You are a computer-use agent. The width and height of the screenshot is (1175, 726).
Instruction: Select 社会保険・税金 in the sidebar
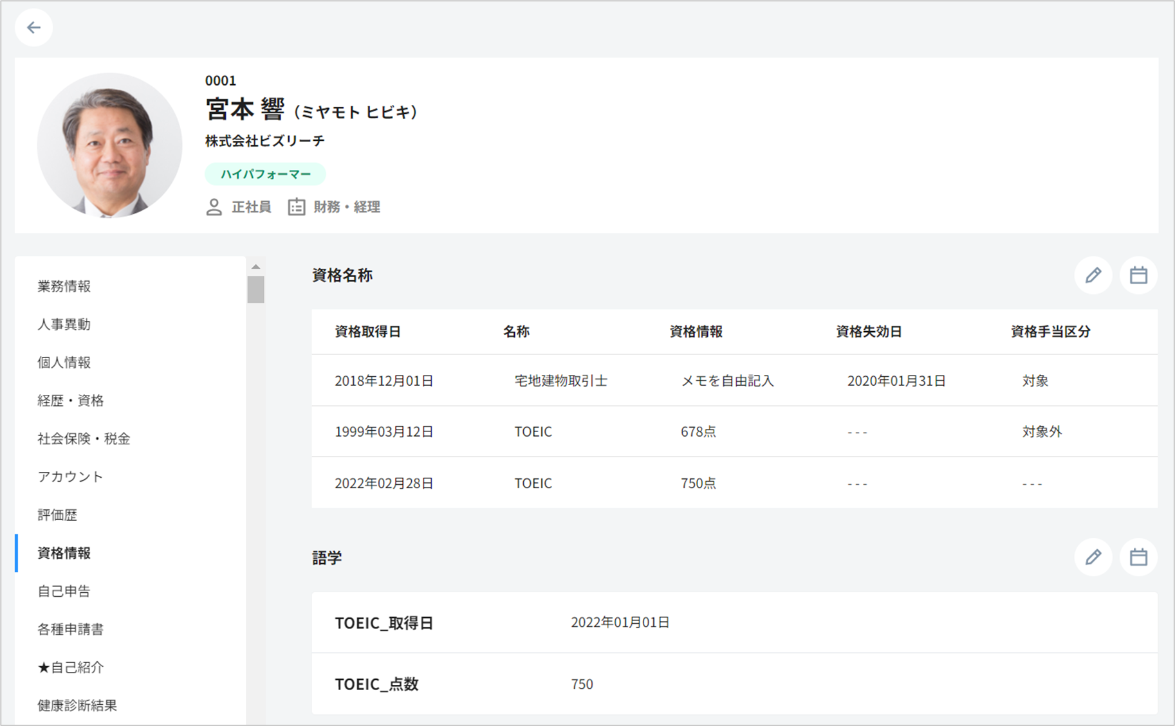click(x=84, y=439)
